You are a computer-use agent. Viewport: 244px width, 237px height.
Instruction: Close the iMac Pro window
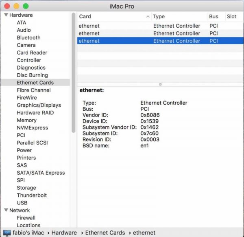[7, 6]
